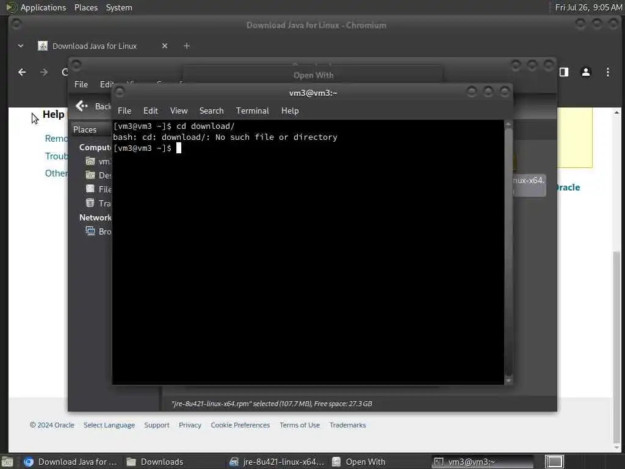Image resolution: width=625 pixels, height=469 pixels.
Task: Open the Places menu in top panel
Action: click(x=85, y=7)
